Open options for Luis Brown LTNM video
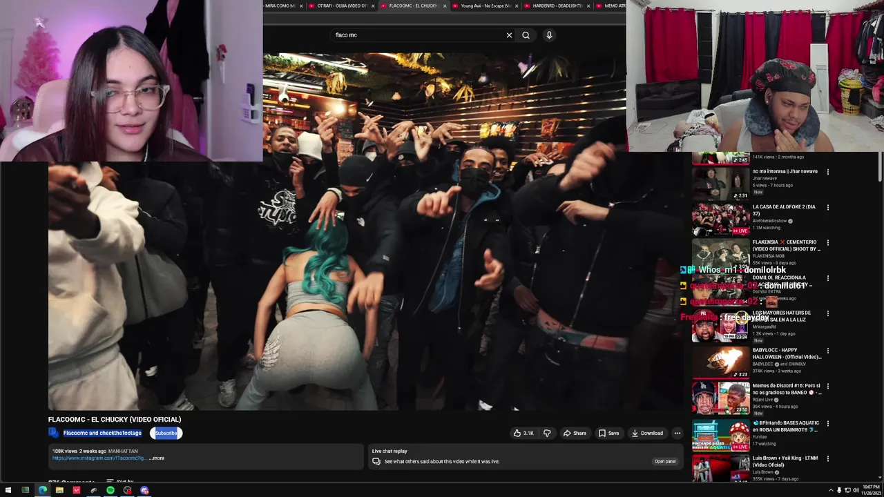The height and width of the screenshot is (497, 884). pyautogui.click(x=828, y=458)
